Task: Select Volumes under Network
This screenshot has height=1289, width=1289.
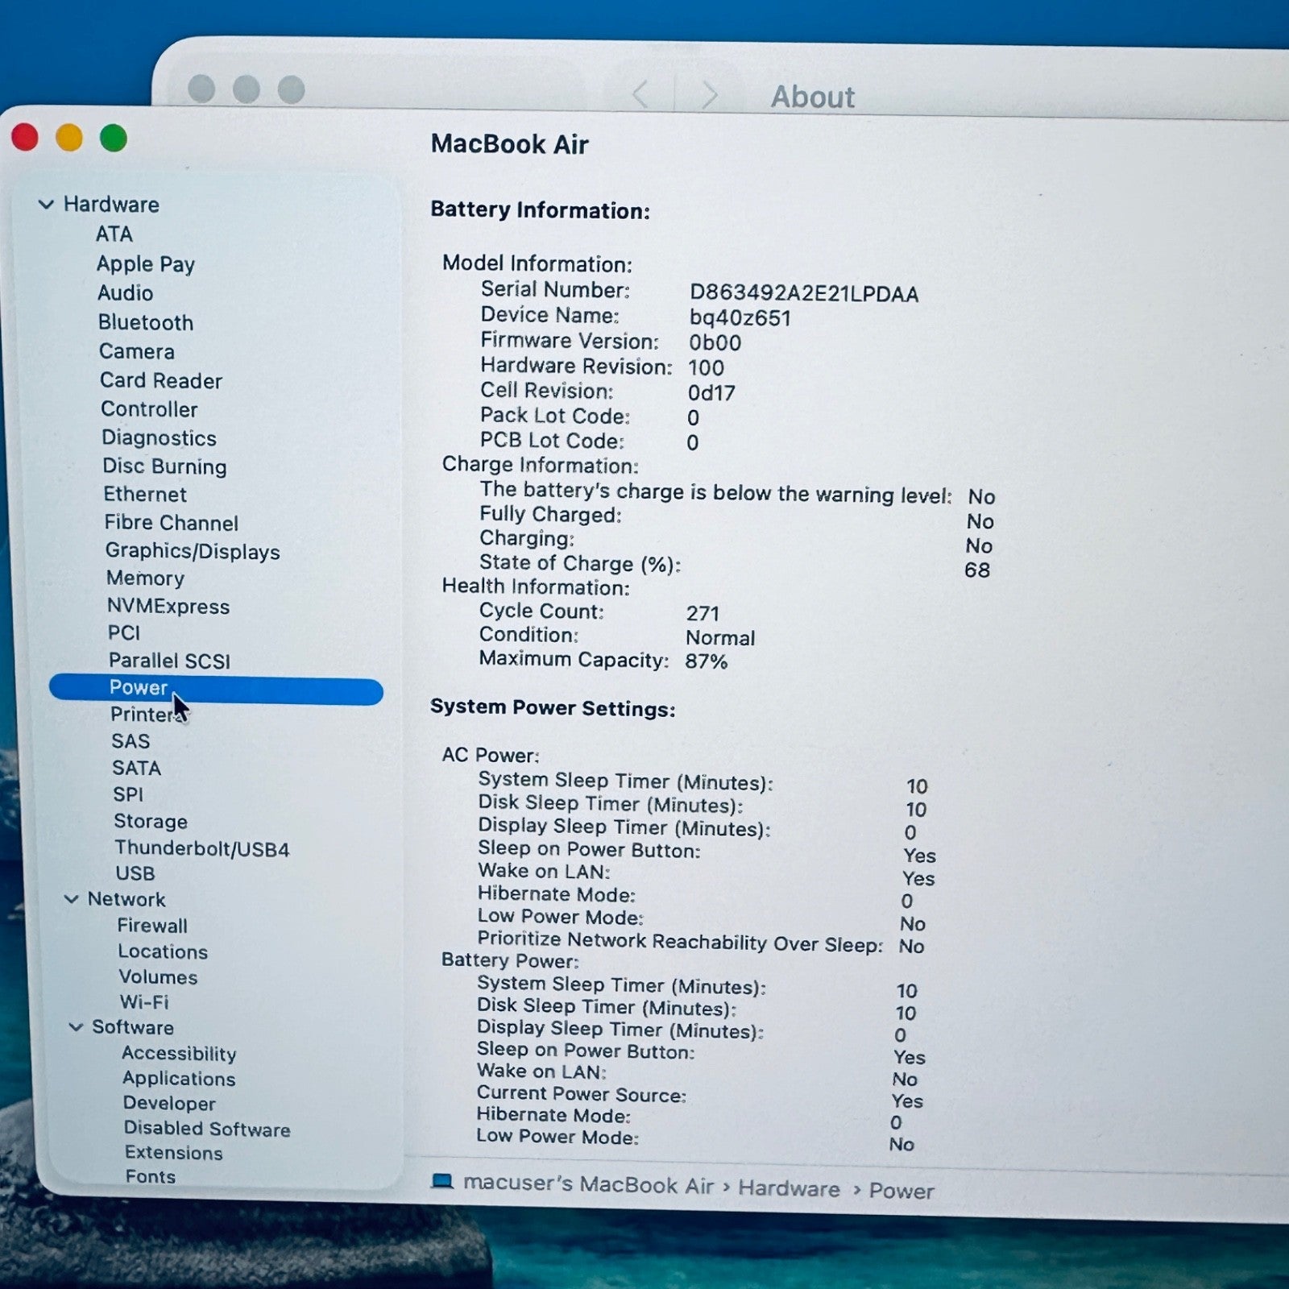Action: 158,977
